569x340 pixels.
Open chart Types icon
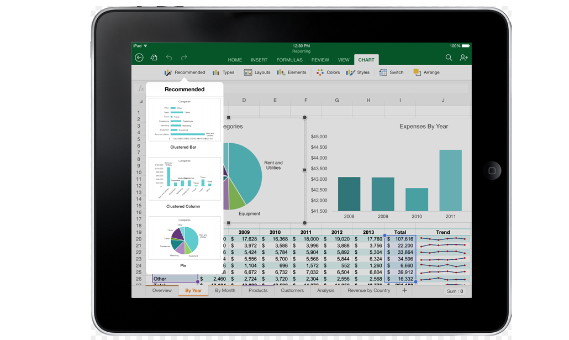coord(216,72)
